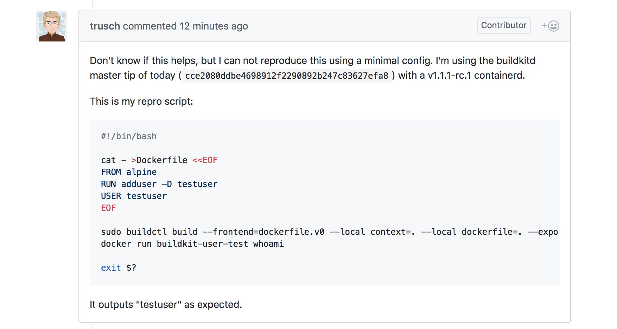The image size is (617, 329).
Task: Select the cce2080 commit hash code snippet
Action: pos(286,75)
